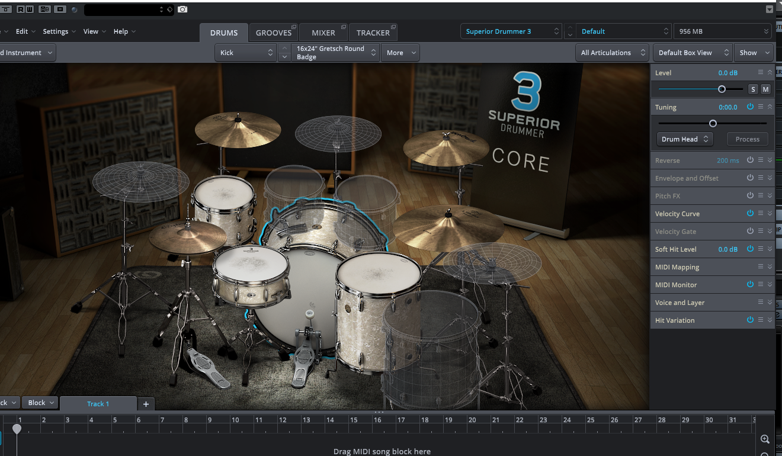
Task: Open the Tuning section menu icon
Action: tap(761, 107)
